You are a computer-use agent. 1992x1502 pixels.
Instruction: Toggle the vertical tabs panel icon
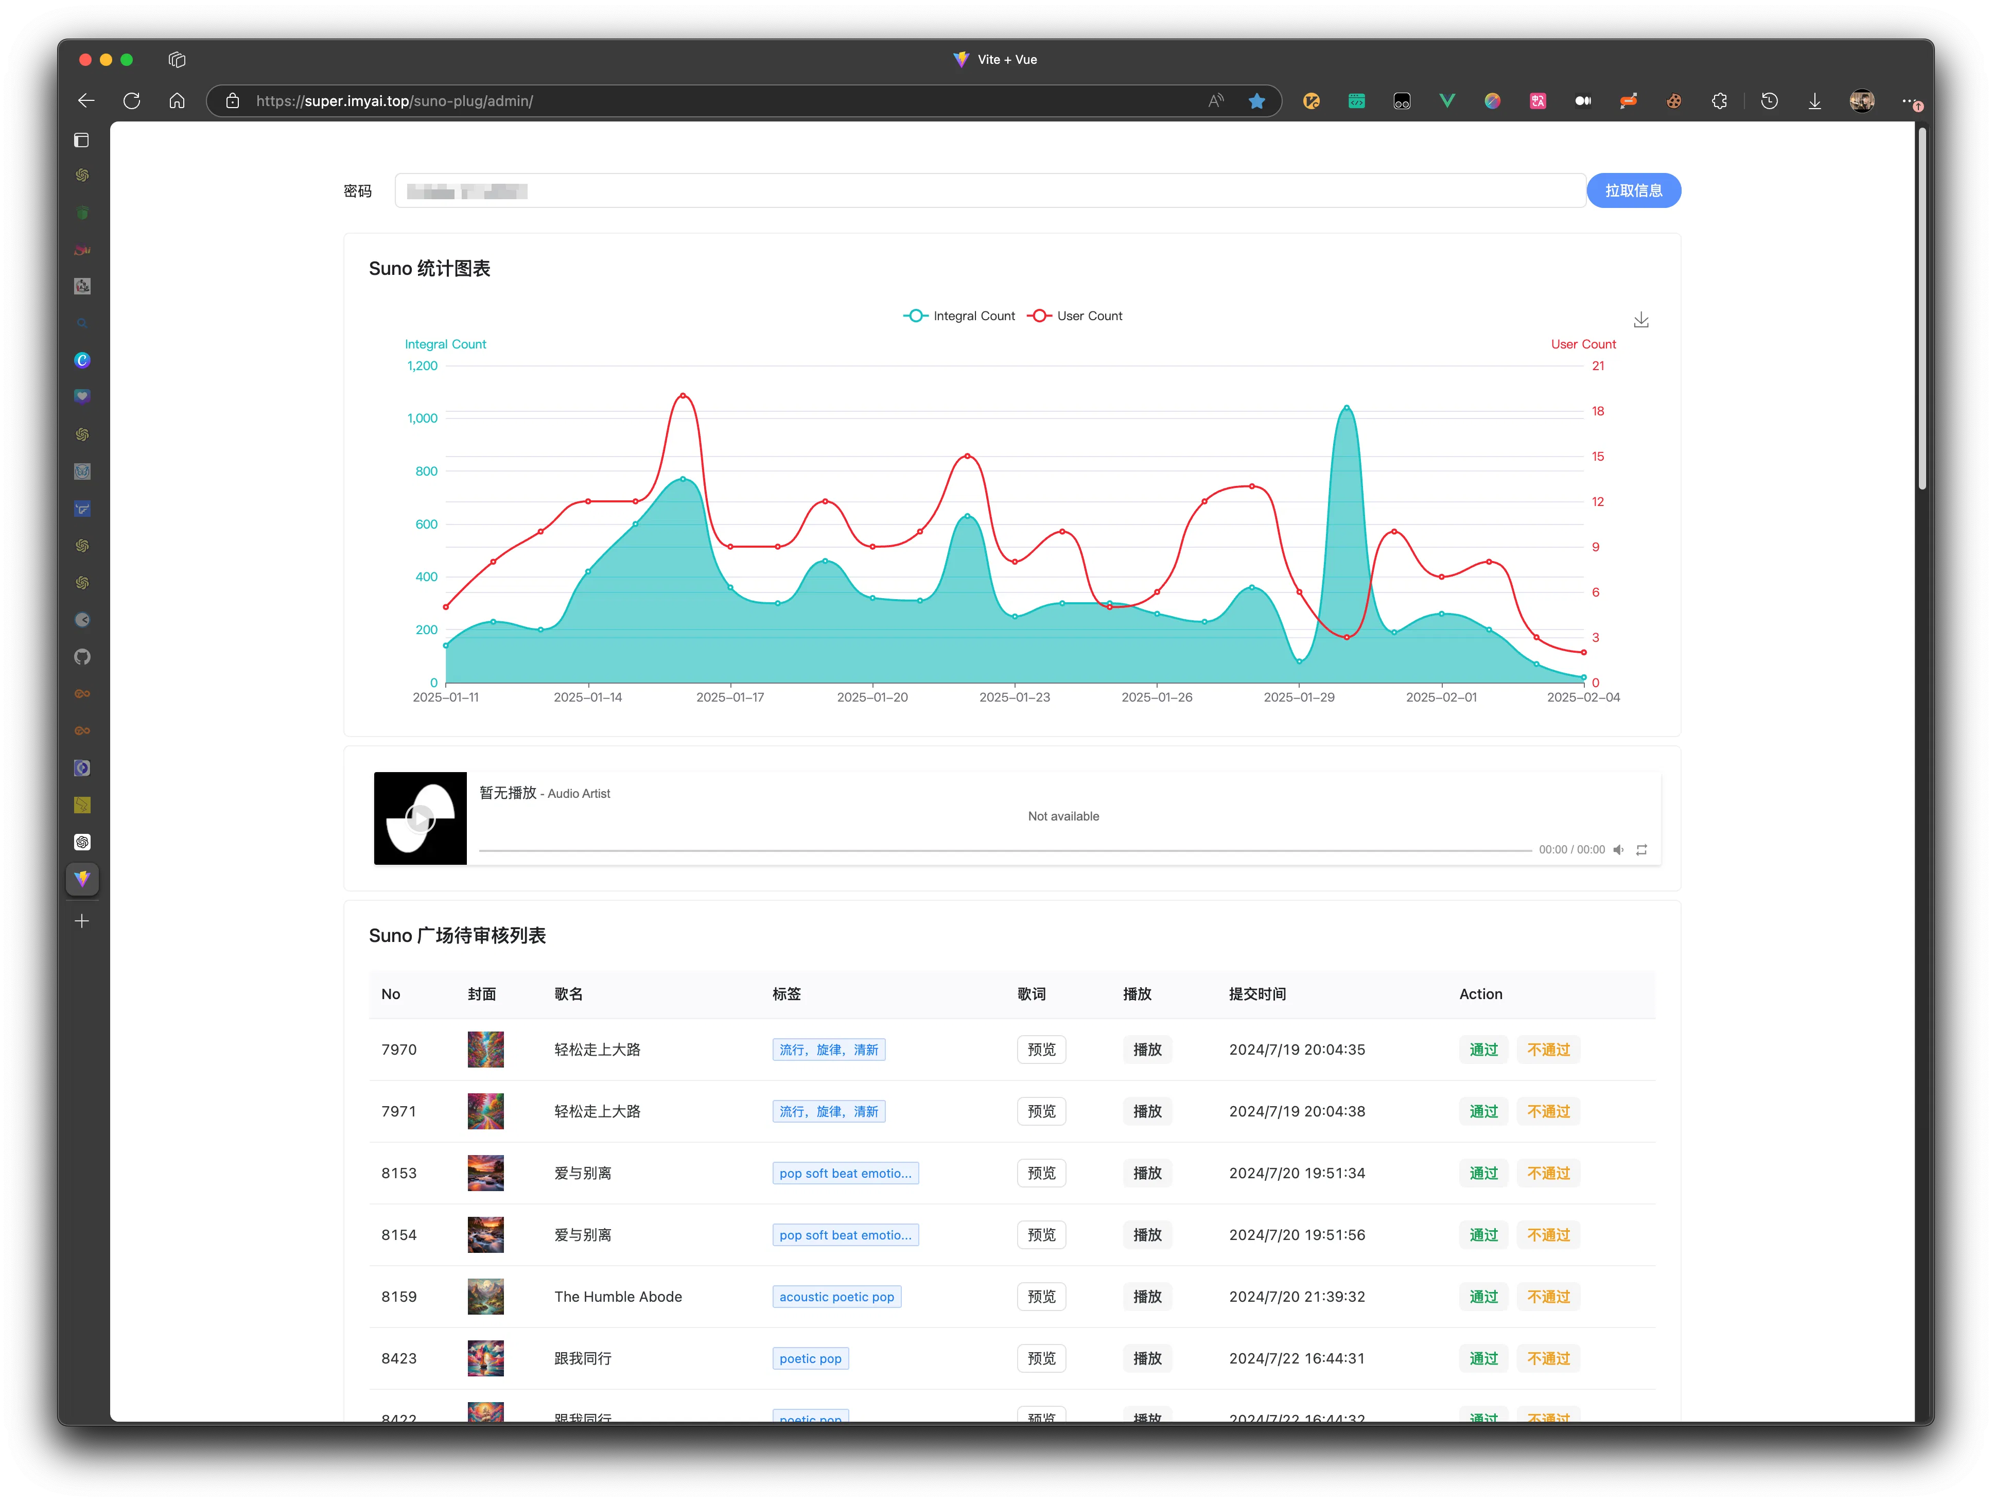[82, 139]
